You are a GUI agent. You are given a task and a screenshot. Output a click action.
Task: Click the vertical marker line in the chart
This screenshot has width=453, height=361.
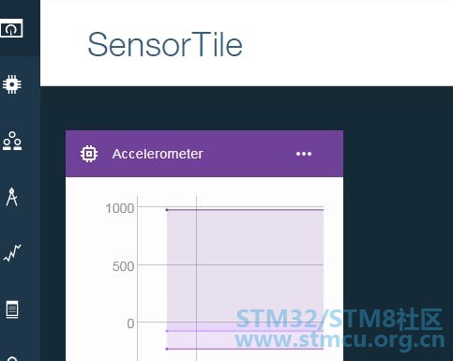point(196,278)
